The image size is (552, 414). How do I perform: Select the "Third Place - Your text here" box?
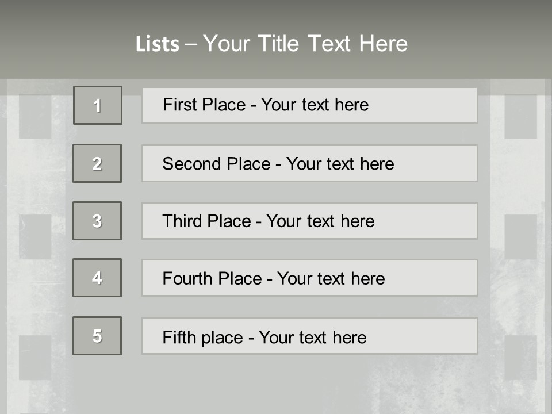point(309,221)
